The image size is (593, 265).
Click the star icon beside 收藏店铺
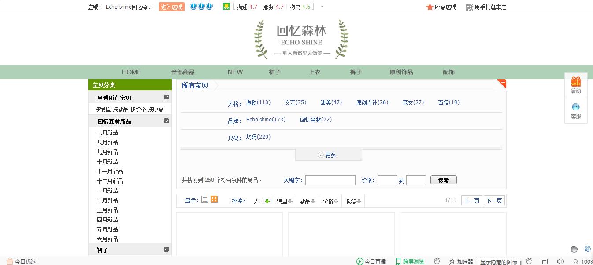430,7
